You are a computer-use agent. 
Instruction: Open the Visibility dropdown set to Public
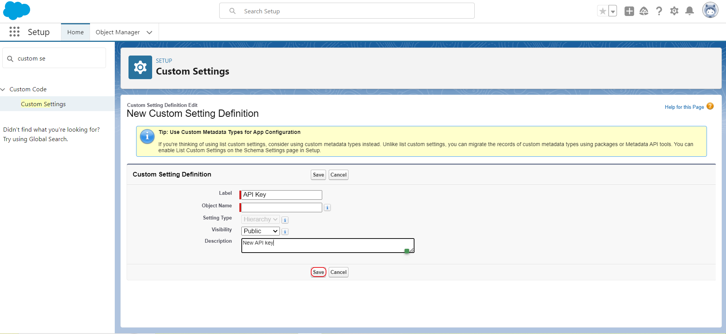[260, 231]
